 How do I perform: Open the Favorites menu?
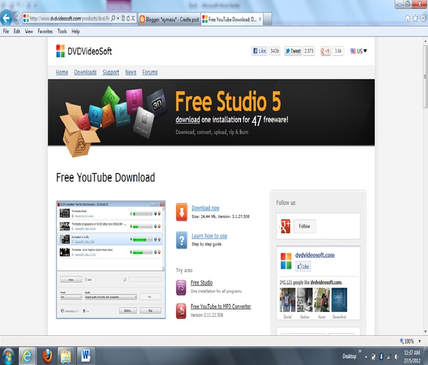pyautogui.click(x=45, y=32)
